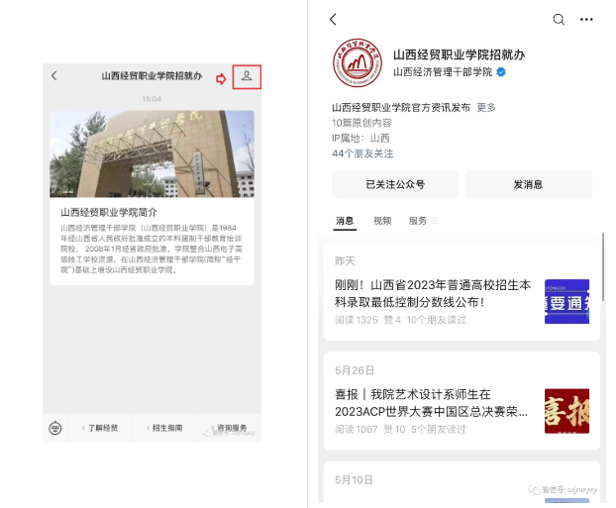The width and height of the screenshot is (616, 508).
Task: Select 阅读 1067 read count text
Action: pyautogui.click(x=356, y=430)
